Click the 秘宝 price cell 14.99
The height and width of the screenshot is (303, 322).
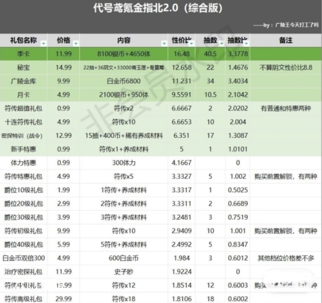pos(64,68)
